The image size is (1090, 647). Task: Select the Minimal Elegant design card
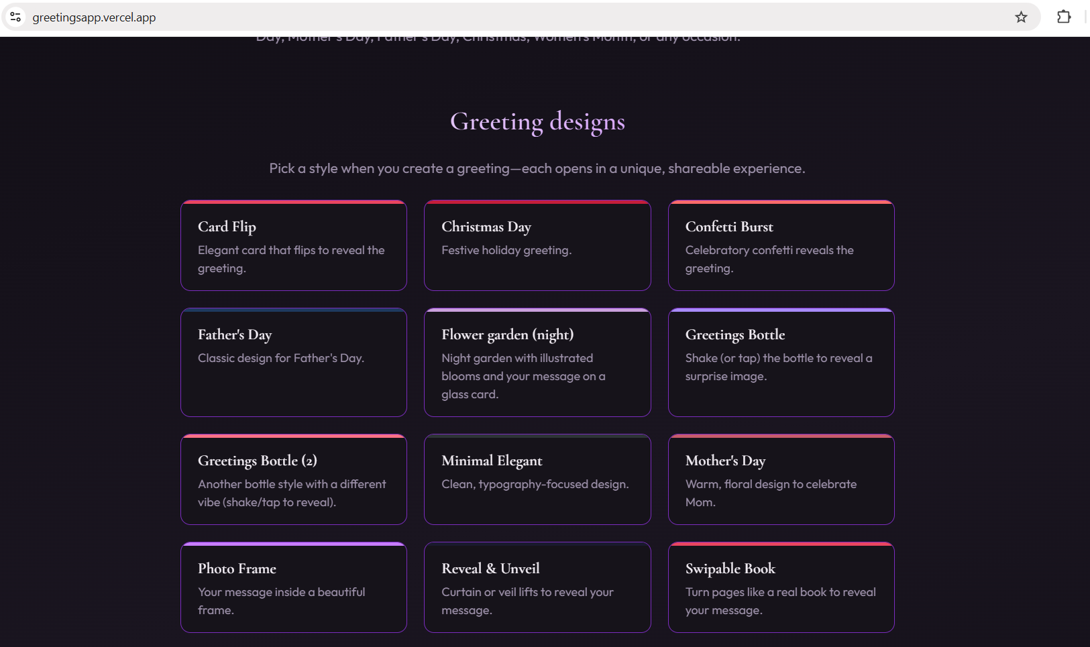pyautogui.click(x=537, y=479)
